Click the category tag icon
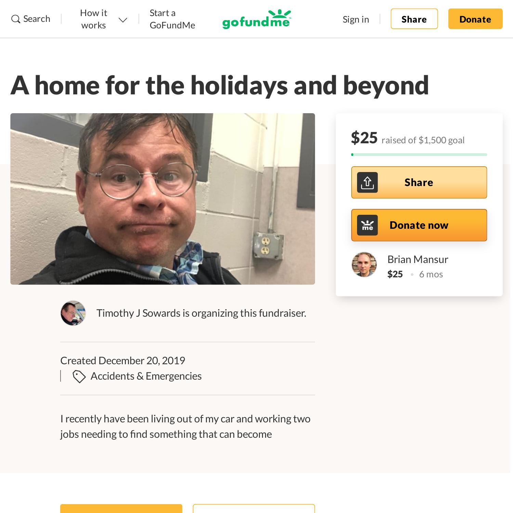Screen dimensions: 513x513 coord(79,377)
